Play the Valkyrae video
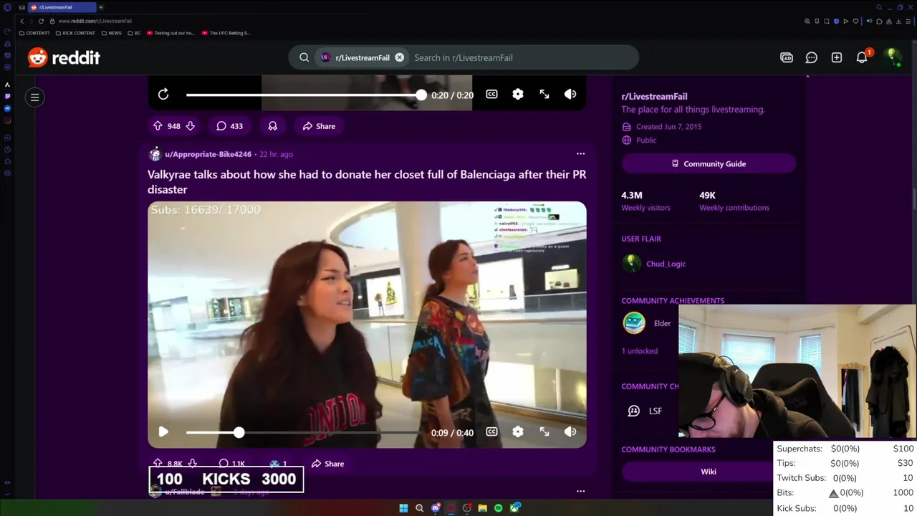Screen dimensions: 917x516 [x=163, y=432]
